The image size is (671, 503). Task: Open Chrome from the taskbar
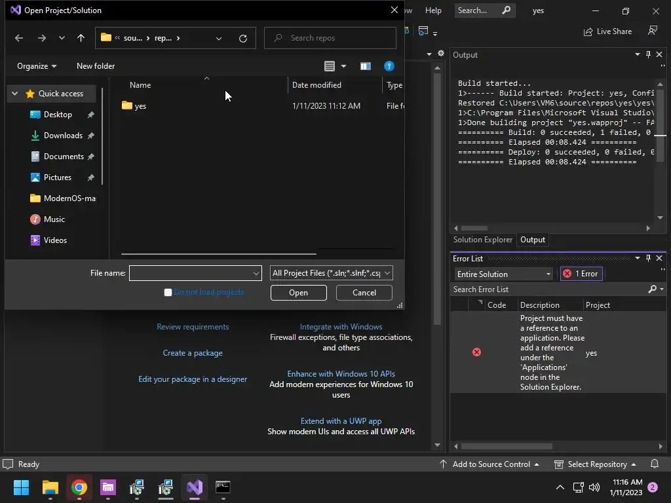79,487
